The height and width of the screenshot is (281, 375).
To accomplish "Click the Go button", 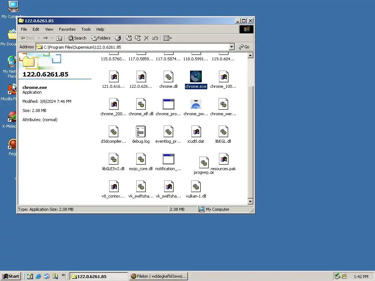I will point(244,47).
